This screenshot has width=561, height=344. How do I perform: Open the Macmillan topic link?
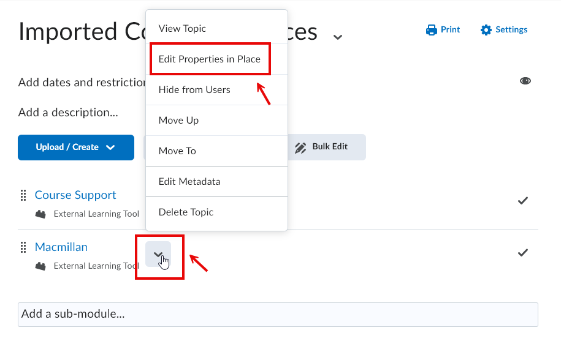61,247
